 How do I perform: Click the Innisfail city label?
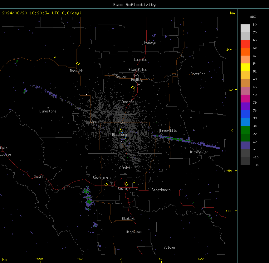tap(130, 102)
